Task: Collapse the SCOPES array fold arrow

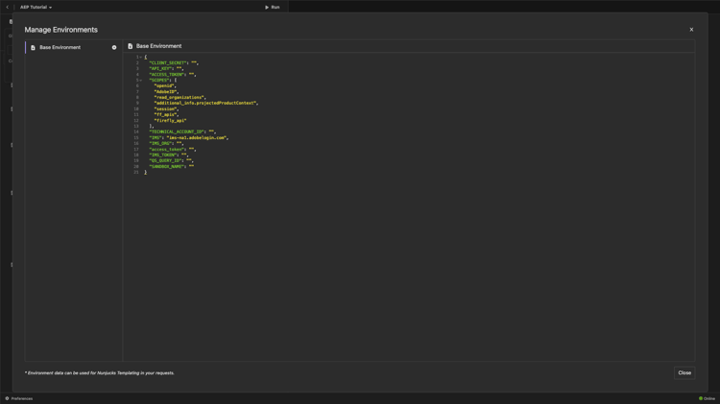Action: click(x=141, y=80)
